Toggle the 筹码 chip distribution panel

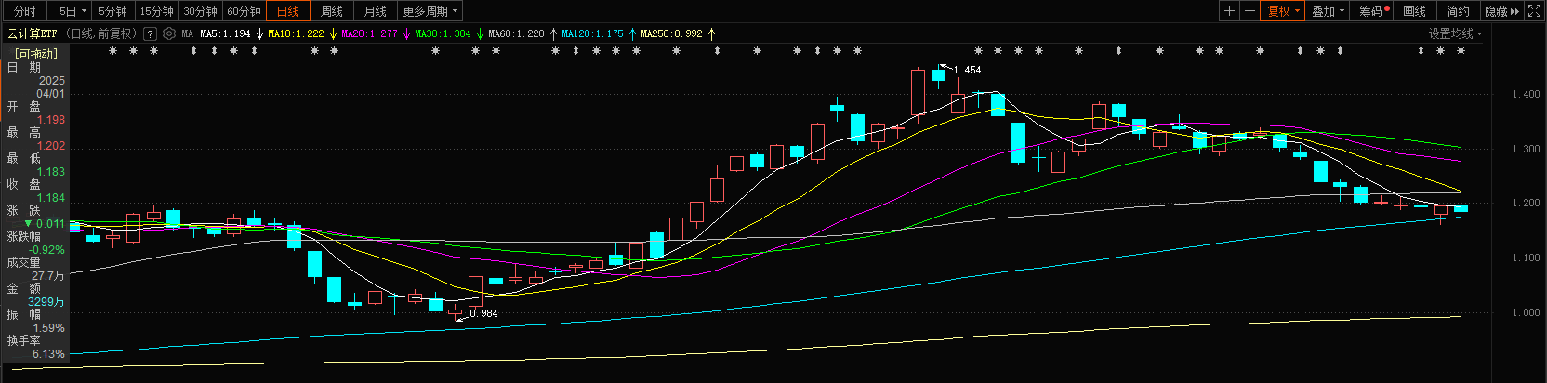pos(1372,11)
